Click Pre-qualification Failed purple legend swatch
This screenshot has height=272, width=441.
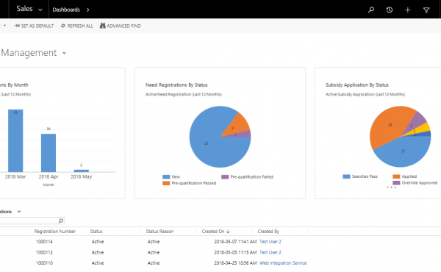tap(225, 177)
